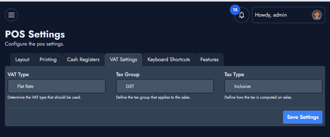
Task: Click the Tax Group field label
Action: [128, 75]
